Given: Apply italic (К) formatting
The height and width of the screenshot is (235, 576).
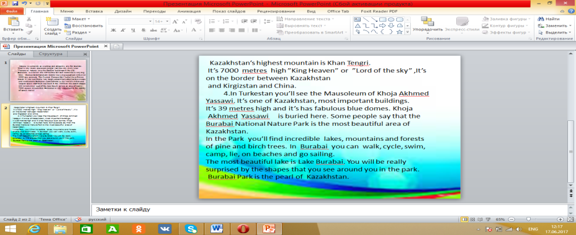Looking at the screenshot, I should click(x=123, y=30).
